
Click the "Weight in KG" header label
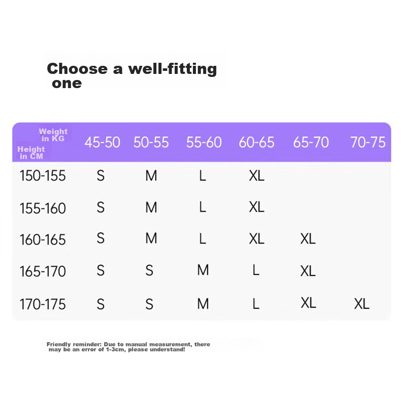(x=53, y=135)
